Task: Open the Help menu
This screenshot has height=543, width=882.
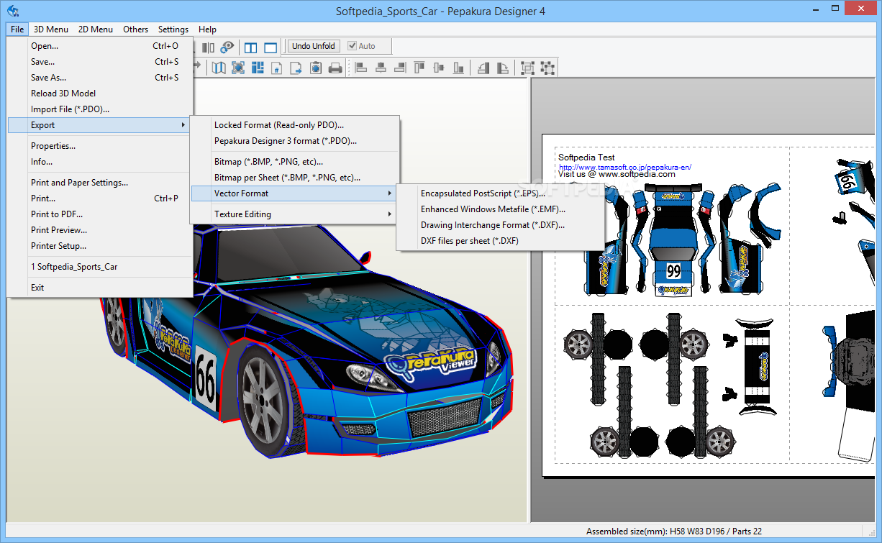Action: coord(207,29)
